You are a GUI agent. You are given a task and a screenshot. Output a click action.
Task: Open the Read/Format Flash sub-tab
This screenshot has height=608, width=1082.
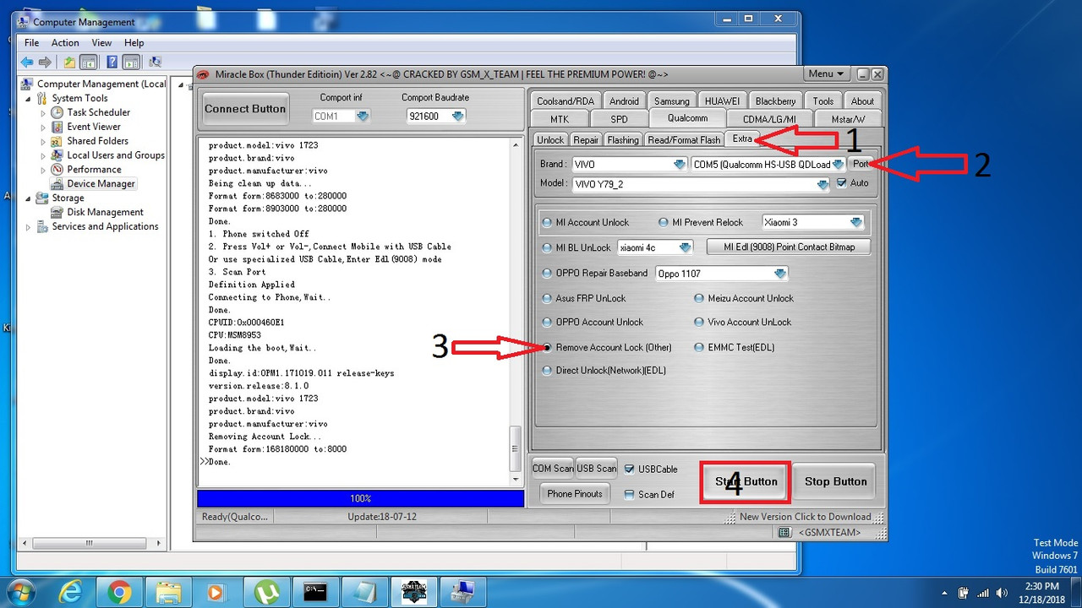(685, 140)
